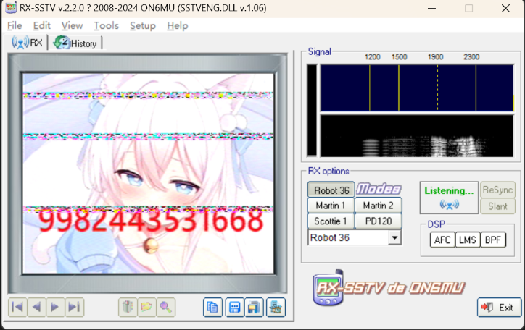Open the File menu

coord(15,26)
